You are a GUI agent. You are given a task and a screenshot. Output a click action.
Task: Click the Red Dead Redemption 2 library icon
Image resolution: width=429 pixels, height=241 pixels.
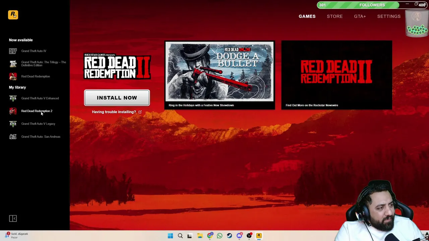[13, 111]
